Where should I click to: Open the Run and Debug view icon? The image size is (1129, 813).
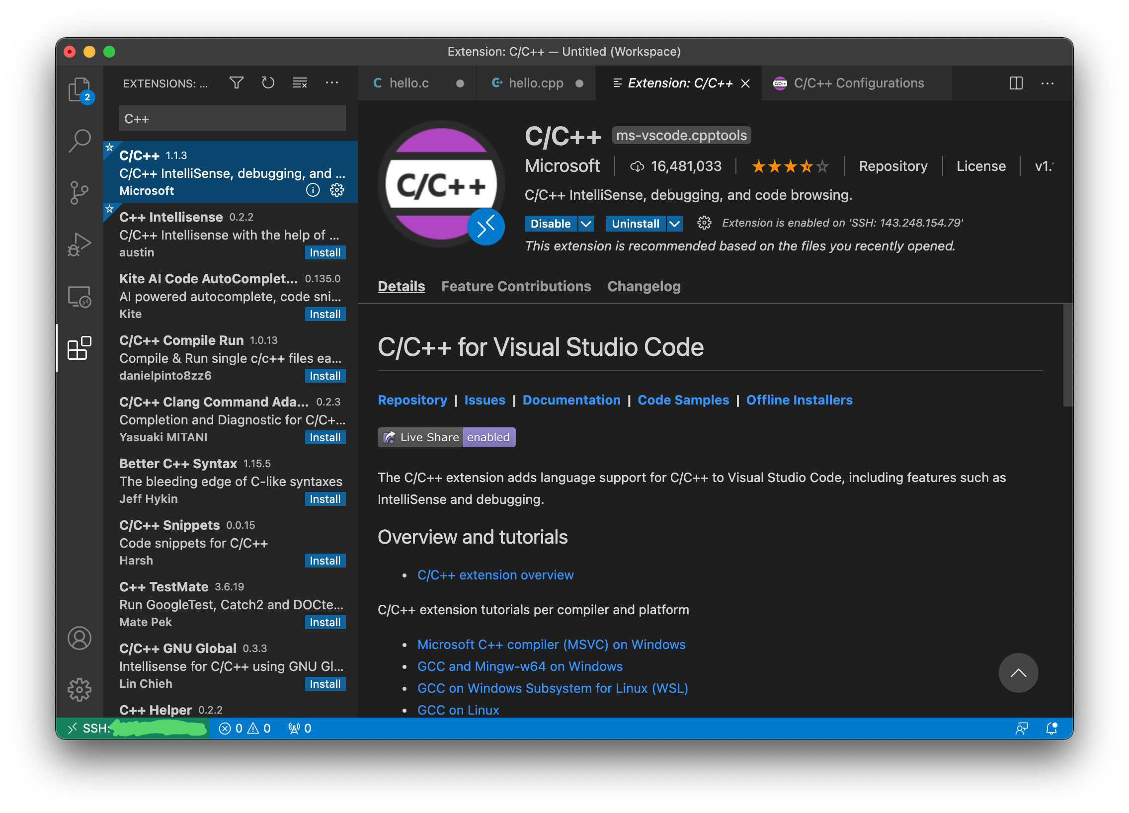coord(80,244)
